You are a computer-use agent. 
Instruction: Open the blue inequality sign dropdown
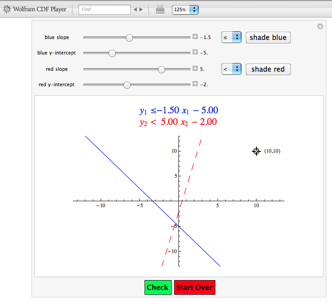point(231,37)
